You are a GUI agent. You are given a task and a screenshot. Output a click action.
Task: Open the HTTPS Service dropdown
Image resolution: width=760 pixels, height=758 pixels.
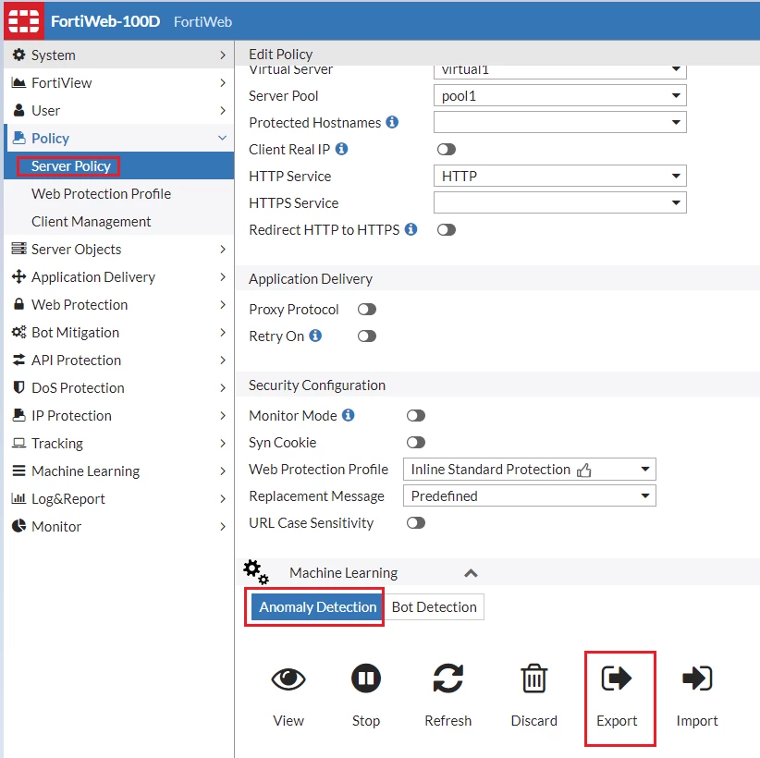pyautogui.click(x=559, y=202)
